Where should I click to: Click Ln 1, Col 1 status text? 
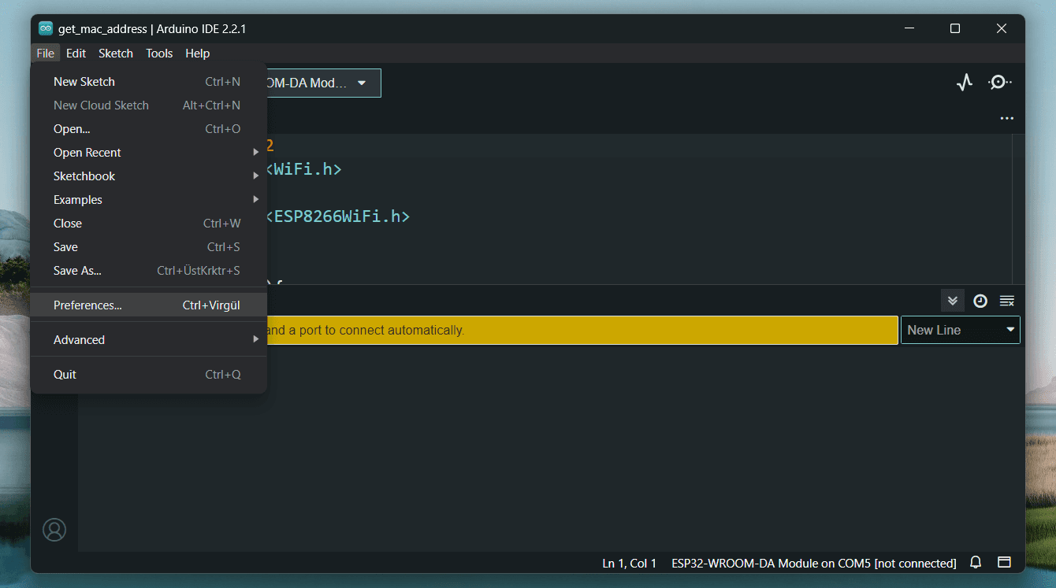coord(630,563)
